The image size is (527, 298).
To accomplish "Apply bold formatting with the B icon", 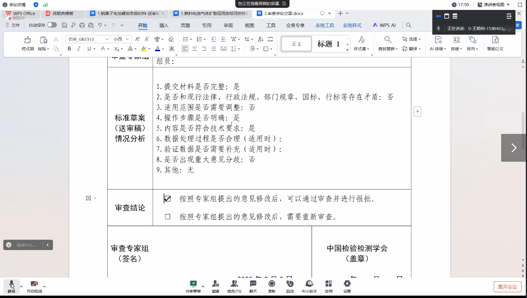I will [69, 49].
